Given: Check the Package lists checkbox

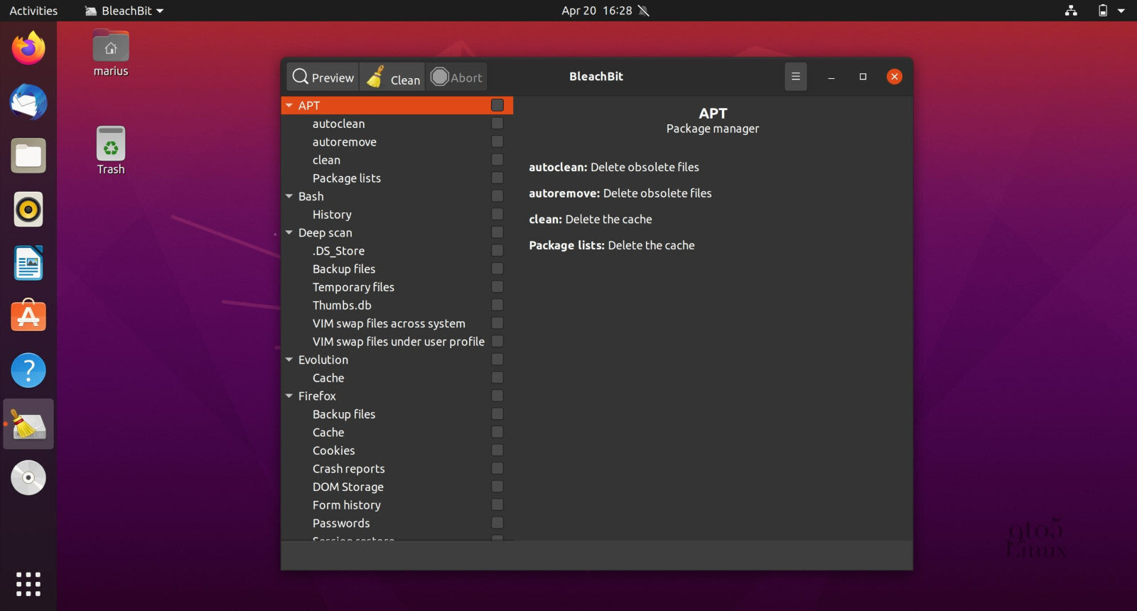Looking at the screenshot, I should pyautogui.click(x=497, y=178).
